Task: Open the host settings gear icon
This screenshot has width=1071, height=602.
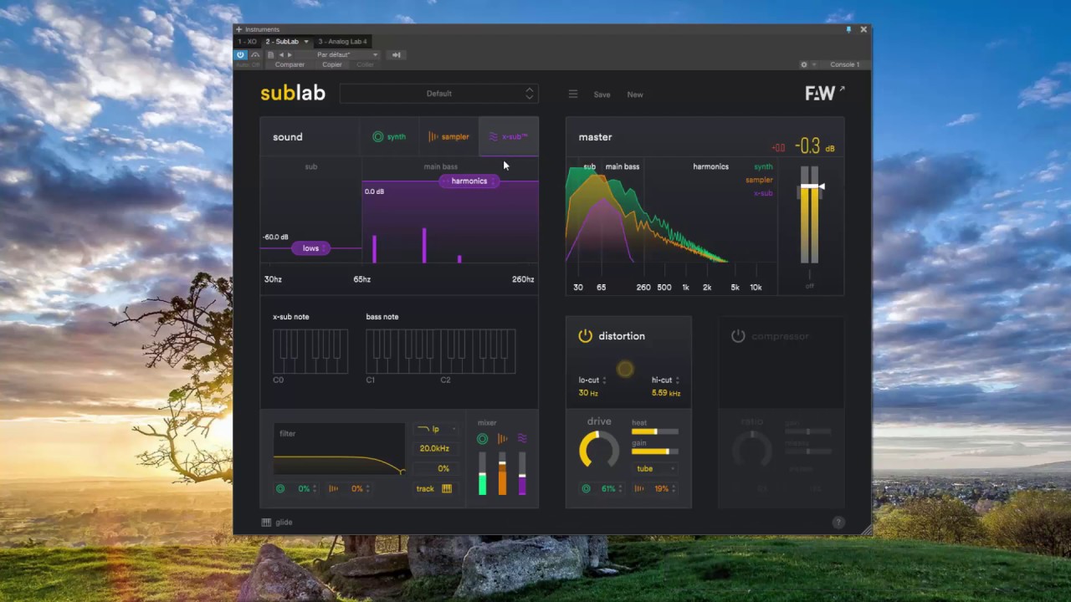Action: (804, 64)
